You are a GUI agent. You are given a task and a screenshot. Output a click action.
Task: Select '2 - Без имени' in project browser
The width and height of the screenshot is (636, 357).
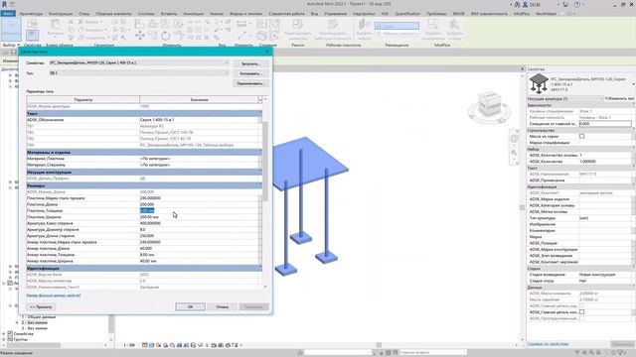(x=34, y=322)
